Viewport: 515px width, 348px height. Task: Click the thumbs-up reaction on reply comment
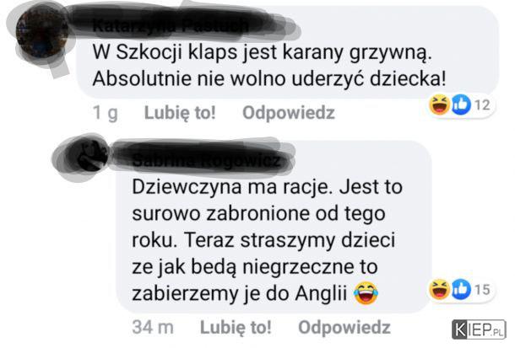461,289
